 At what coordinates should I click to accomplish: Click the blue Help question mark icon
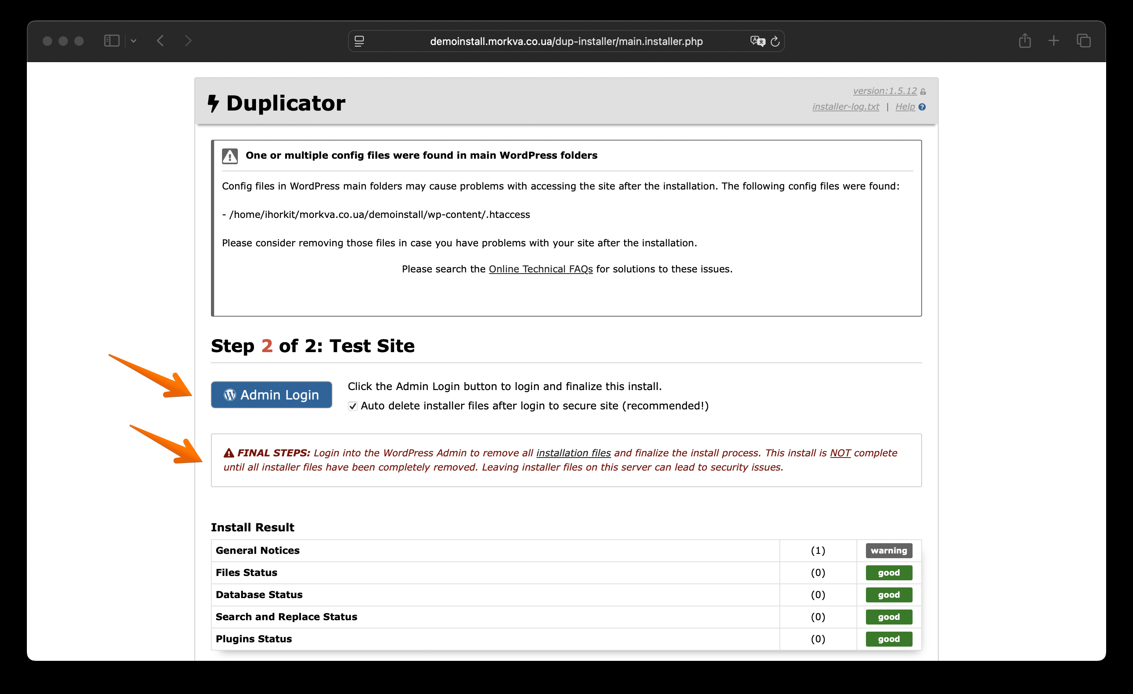click(922, 107)
